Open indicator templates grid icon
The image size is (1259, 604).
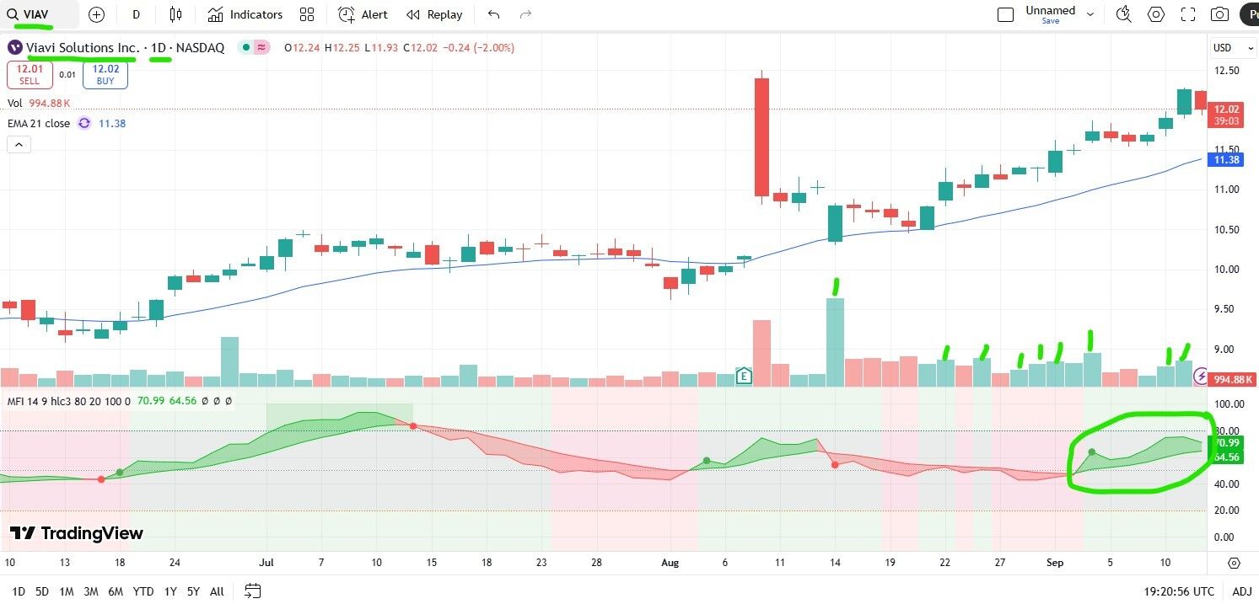pos(307,14)
